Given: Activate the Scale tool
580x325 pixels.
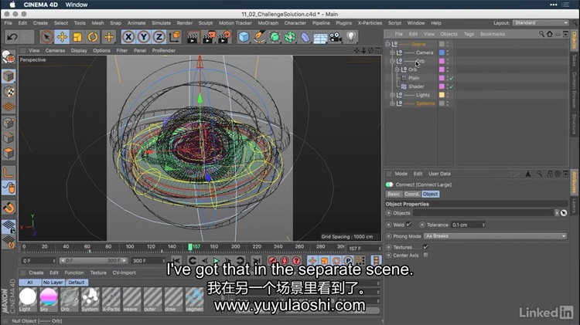Looking at the screenshot, I should 77,37.
